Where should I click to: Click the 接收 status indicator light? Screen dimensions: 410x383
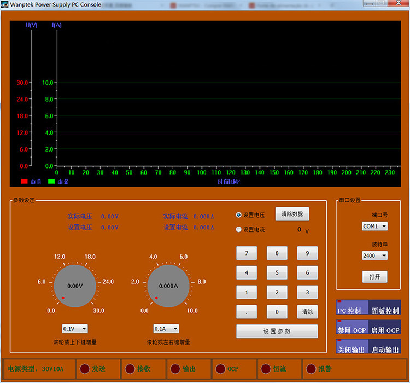[x=130, y=369]
